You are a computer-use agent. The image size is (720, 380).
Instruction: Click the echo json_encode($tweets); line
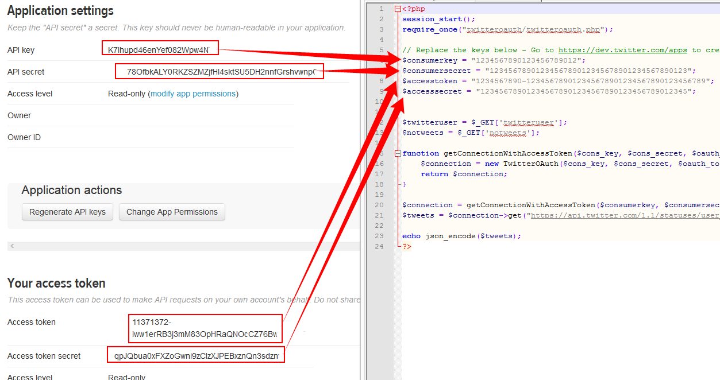462,236
